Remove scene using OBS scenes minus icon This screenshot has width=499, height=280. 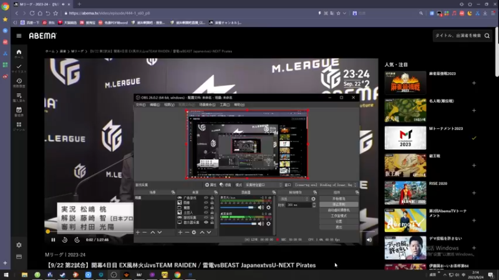coord(145,232)
